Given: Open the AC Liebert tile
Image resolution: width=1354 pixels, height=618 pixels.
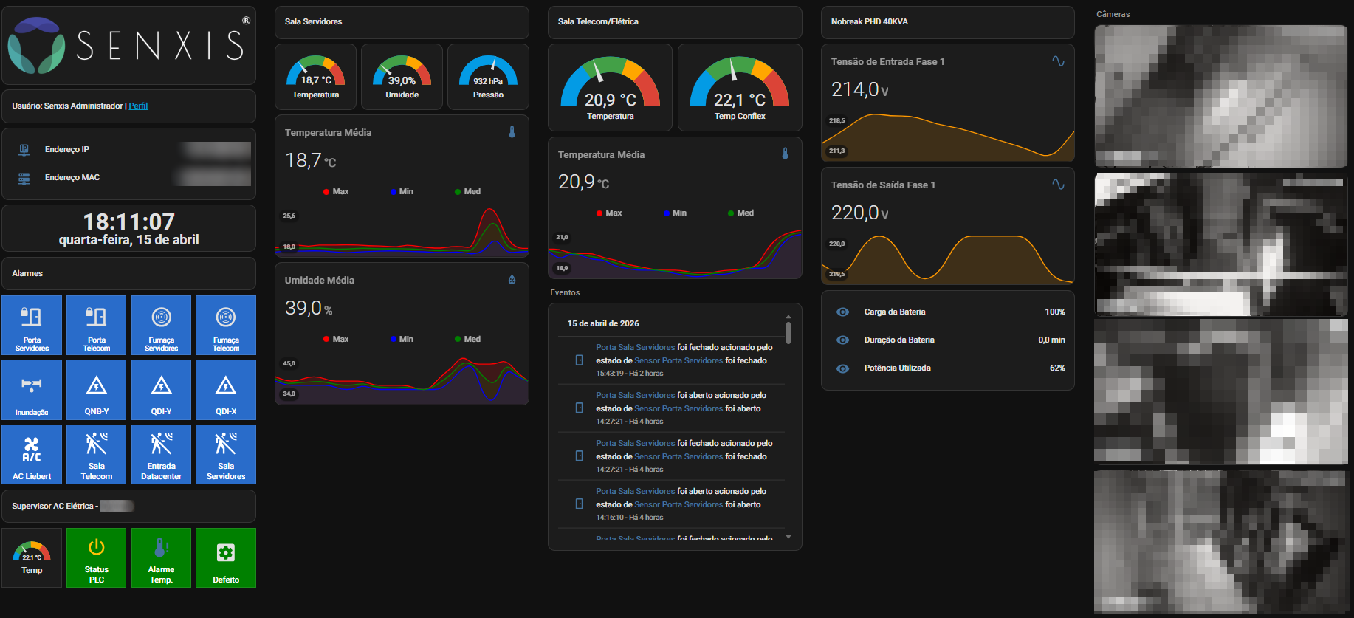Looking at the screenshot, I should point(32,454).
